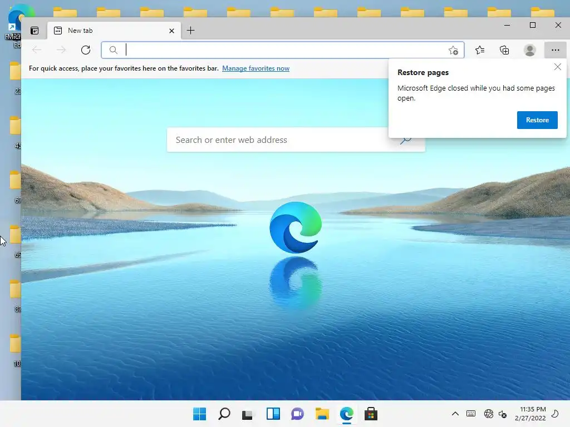Open network status tray icon
Image resolution: width=570 pixels, height=427 pixels.
tap(489, 414)
